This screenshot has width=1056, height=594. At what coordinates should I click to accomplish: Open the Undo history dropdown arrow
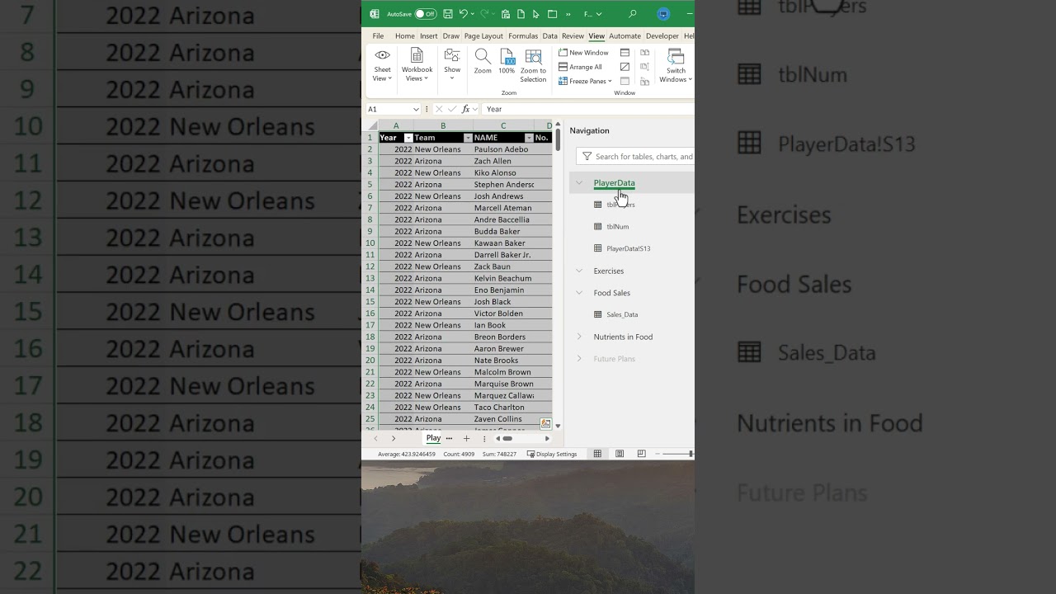click(x=473, y=14)
